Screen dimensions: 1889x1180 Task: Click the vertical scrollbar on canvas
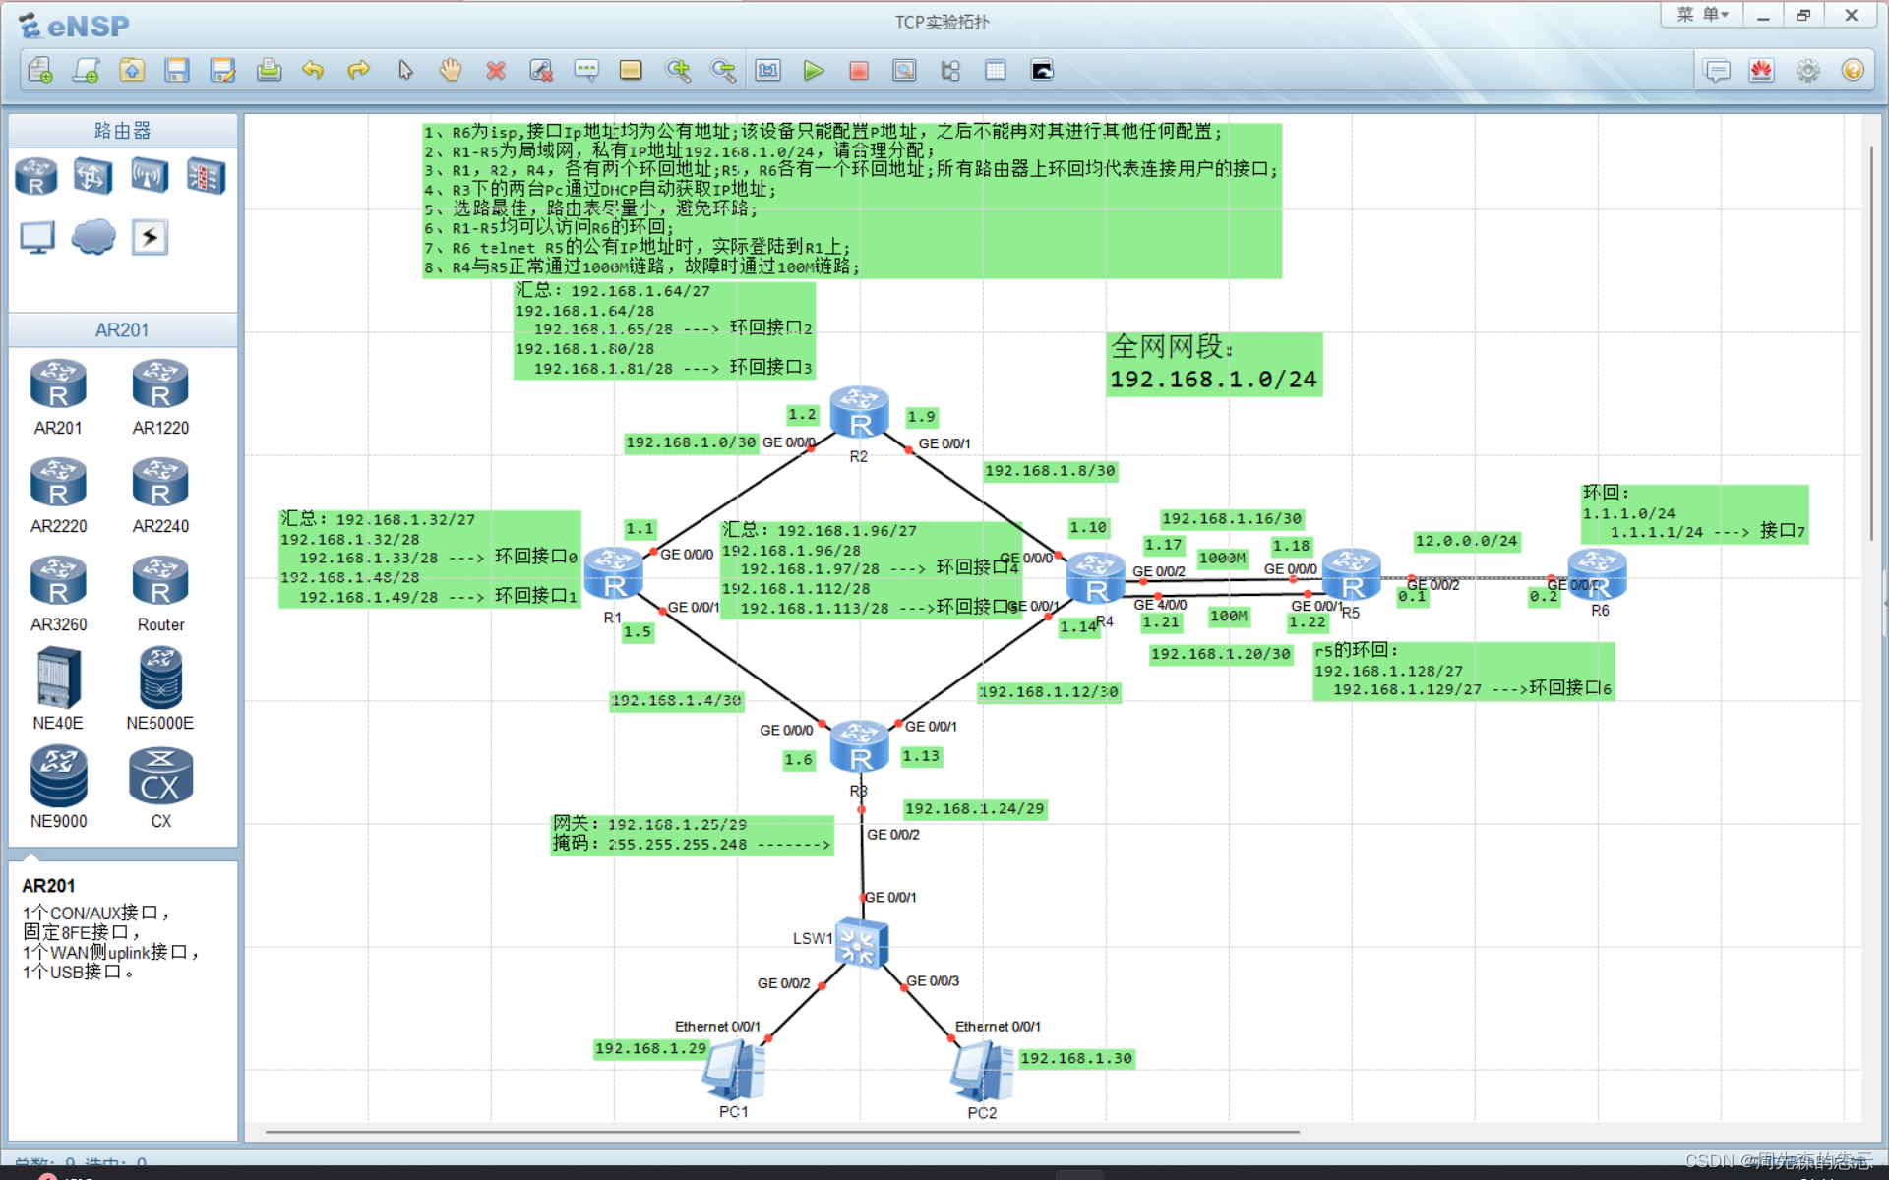pyautogui.click(x=1870, y=344)
